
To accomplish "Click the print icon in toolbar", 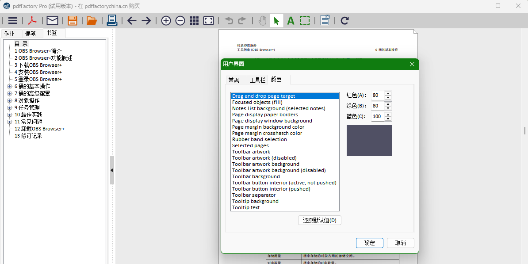I will [x=112, y=20].
